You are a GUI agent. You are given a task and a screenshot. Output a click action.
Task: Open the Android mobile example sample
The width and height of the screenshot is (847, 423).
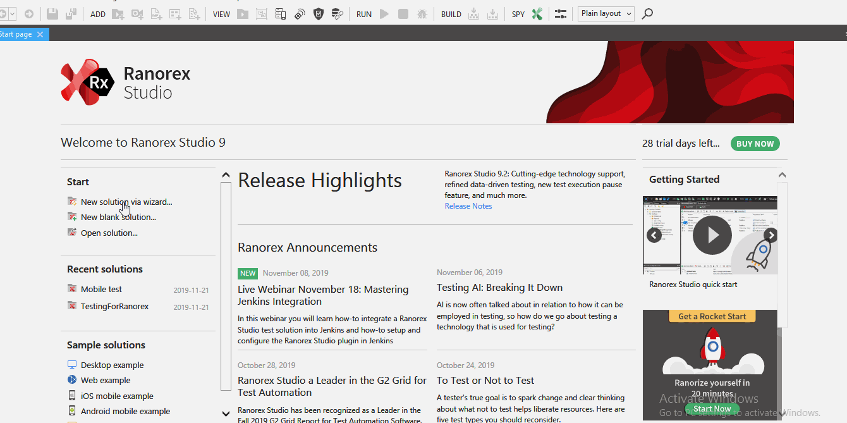tap(125, 412)
